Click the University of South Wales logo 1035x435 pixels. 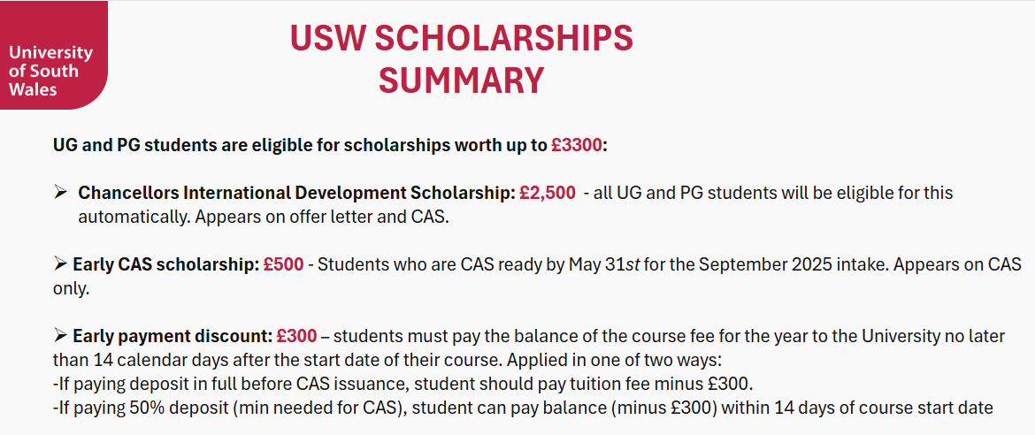53,56
